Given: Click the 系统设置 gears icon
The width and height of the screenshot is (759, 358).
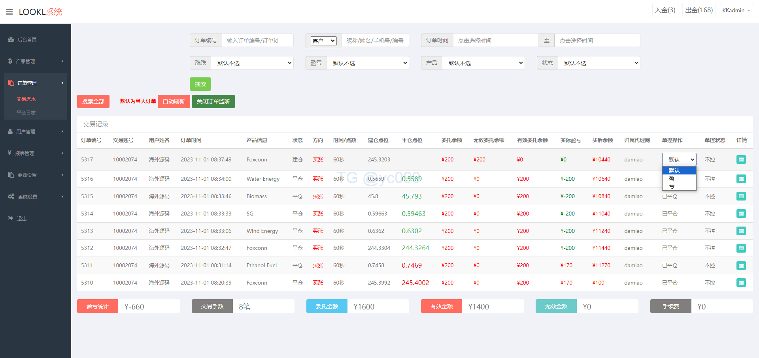Looking at the screenshot, I should click(x=11, y=197).
